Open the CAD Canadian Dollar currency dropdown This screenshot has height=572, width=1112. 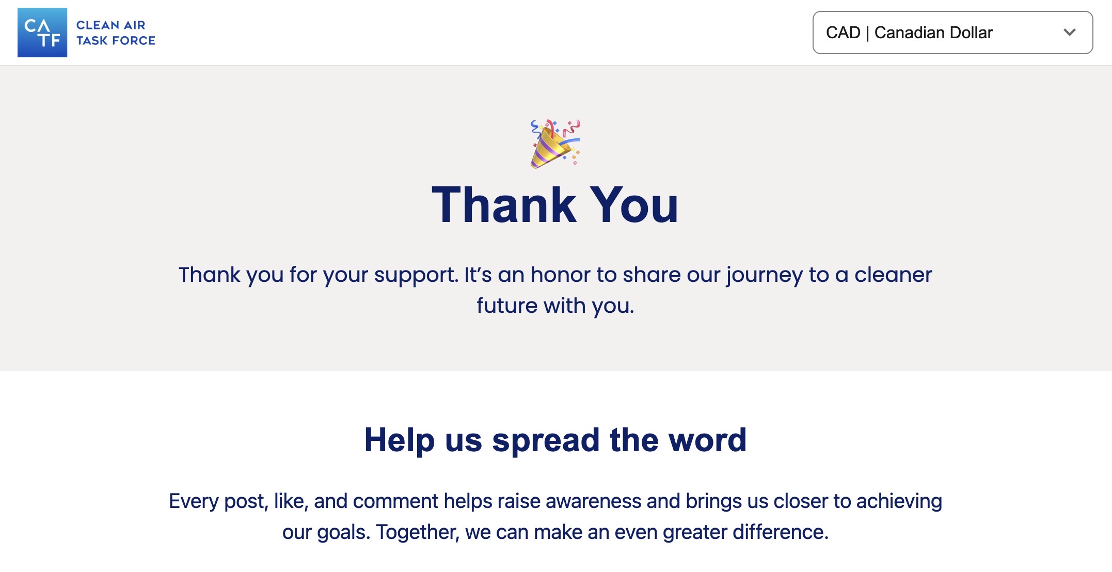pyautogui.click(x=952, y=33)
